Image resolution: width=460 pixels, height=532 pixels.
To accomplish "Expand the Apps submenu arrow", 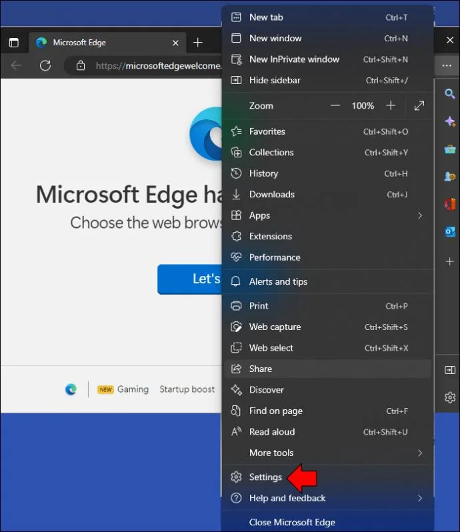I will (420, 215).
